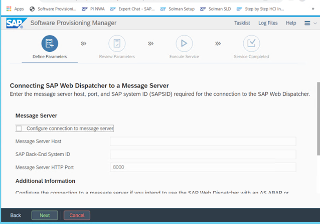Screen dimensions: 320x224
Task: Click the Define Parameters step label
Action: (50, 57)
